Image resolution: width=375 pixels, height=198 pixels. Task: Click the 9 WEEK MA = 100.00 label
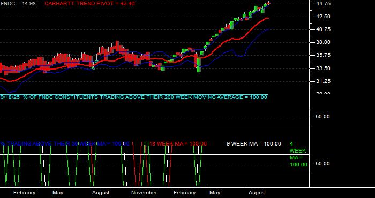point(254,144)
